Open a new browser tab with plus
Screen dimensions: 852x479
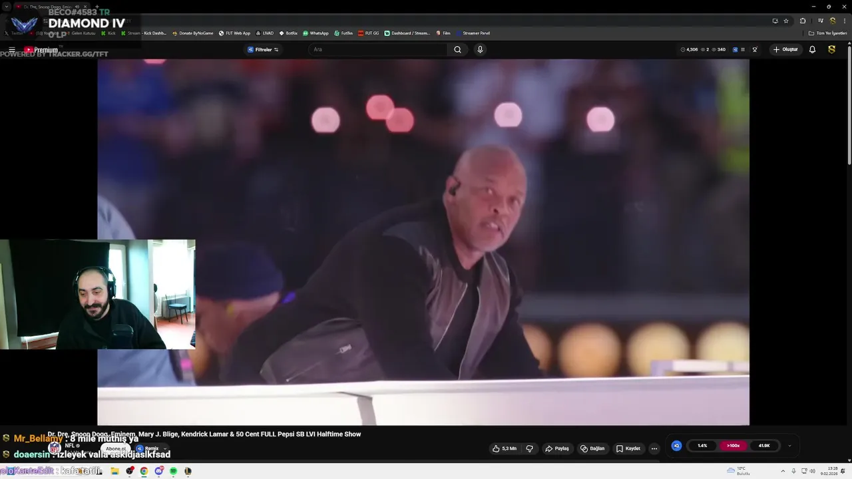(x=97, y=7)
